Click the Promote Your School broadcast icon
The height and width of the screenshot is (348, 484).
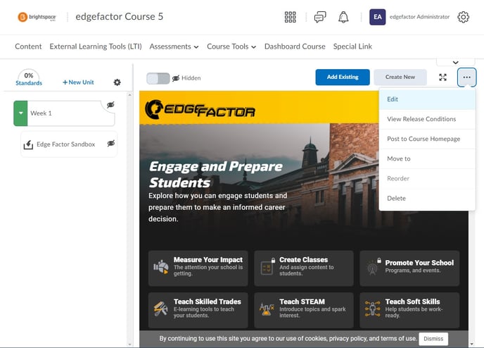click(x=374, y=267)
